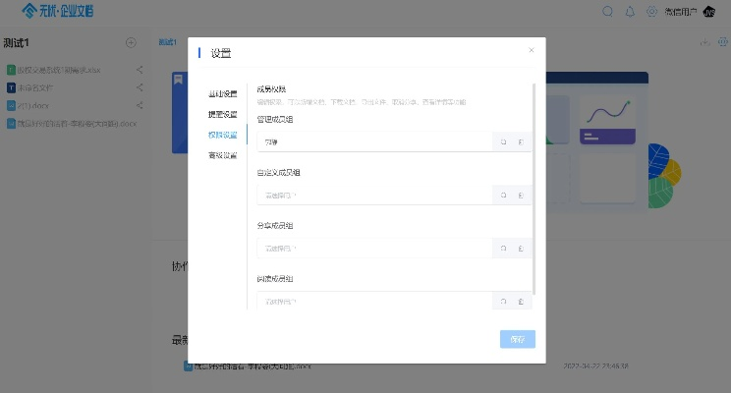Click the gear settings icon in header

click(651, 12)
